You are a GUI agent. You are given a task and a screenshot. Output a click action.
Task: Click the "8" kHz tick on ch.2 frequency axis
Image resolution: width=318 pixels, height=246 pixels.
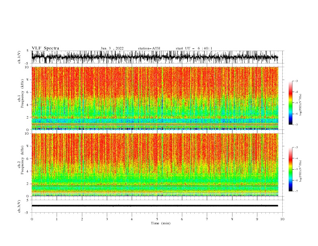point(28,146)
